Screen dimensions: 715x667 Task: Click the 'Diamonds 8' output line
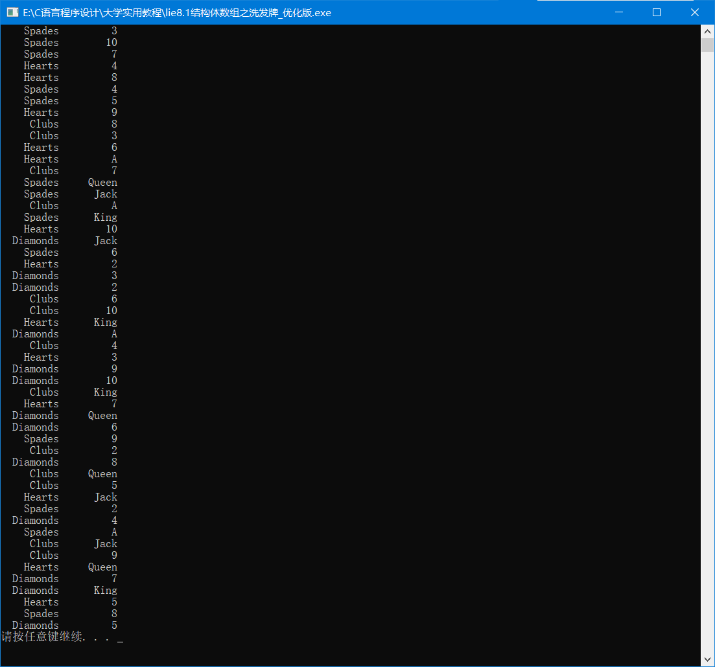[65, 462]
